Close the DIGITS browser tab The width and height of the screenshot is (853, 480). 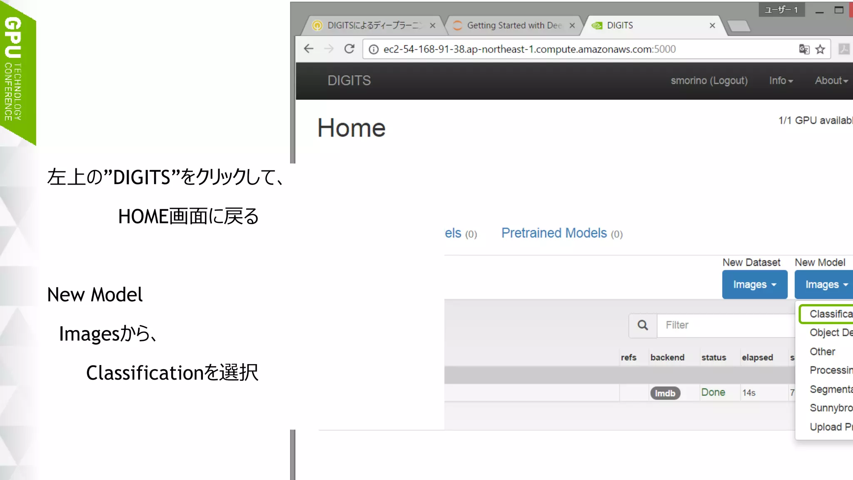(712, 25)
